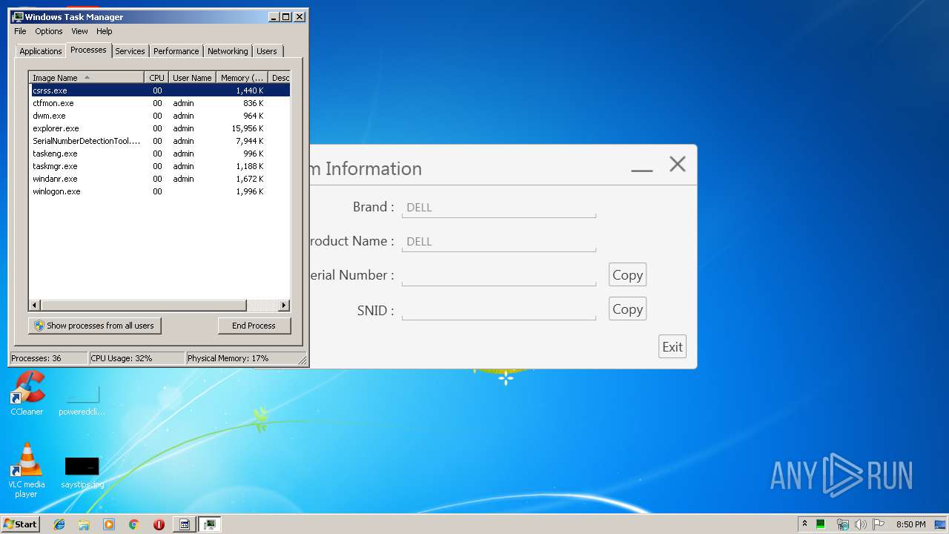Select the Task Manager taskbar button
The height and width of the screenshot is (534, 949).
pos(210,524)
